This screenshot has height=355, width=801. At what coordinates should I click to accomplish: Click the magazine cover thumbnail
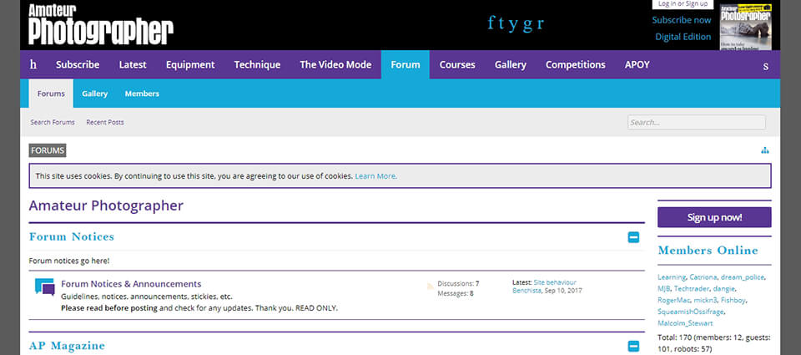(x=745, y=27)
